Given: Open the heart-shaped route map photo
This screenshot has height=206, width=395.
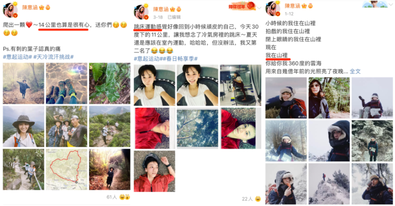Looking at the screenshot, I should pos(66,169).
